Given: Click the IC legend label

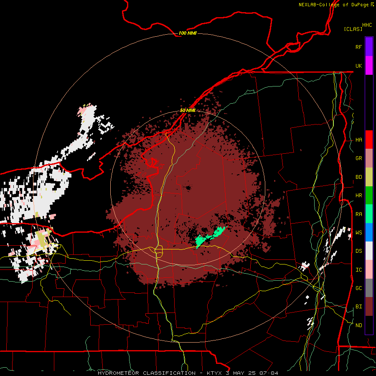Looking at the screenshot, I should (358, 270).
